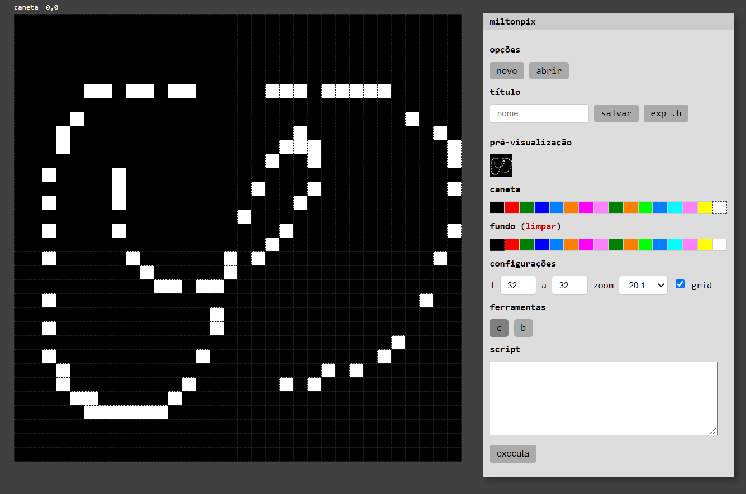Viewport: 746px width, 494px height.
Task: Click the 'caneta 0,0' status text
Action: pyautogui.click(x=36, y=7)
